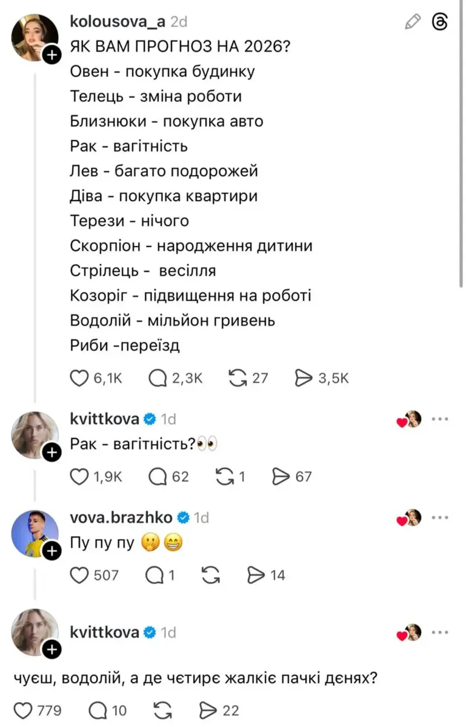Image resolution: width=466 pixels, height=727 pixels.
Task: Like kvittkova's "чуєш, водолій" reply
Action: tap(22, 710)
